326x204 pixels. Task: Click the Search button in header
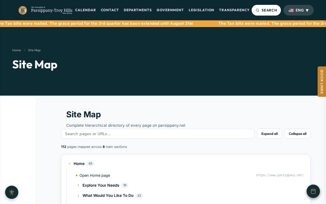tap(266, 10)
